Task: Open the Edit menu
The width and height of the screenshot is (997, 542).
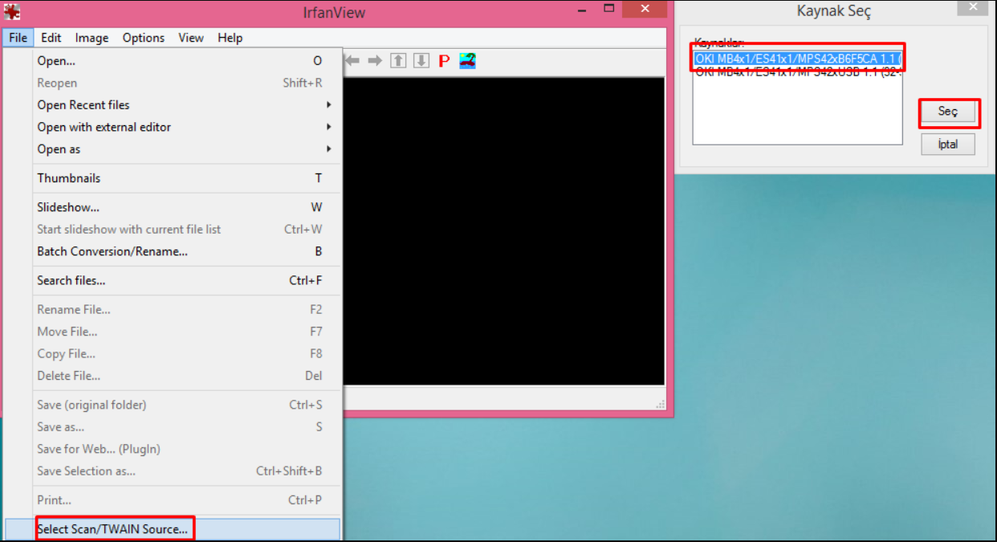Action: (x=51, y=38)
